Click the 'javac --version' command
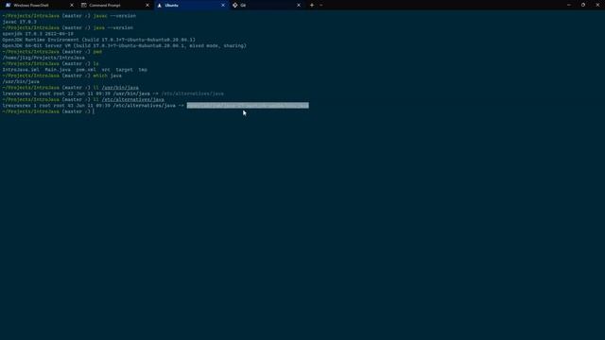Image resolution: width=605 pixels, height=340 pixels. (114, 16)
